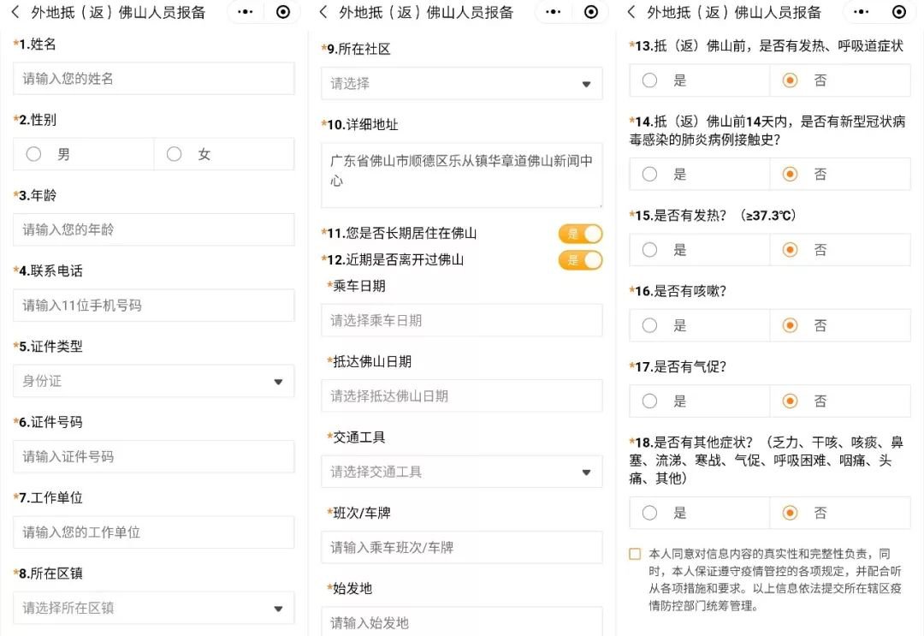Screen dimensions: 924x636
Task: Open the three-dots menu in the middle panel
Action: click(x=553, y=12)
